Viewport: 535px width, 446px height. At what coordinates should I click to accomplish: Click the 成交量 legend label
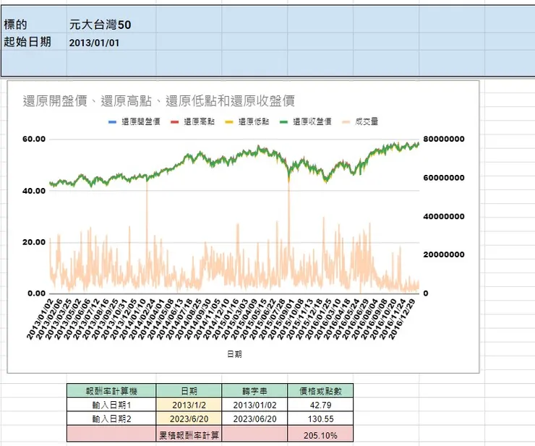coord(367,121)
